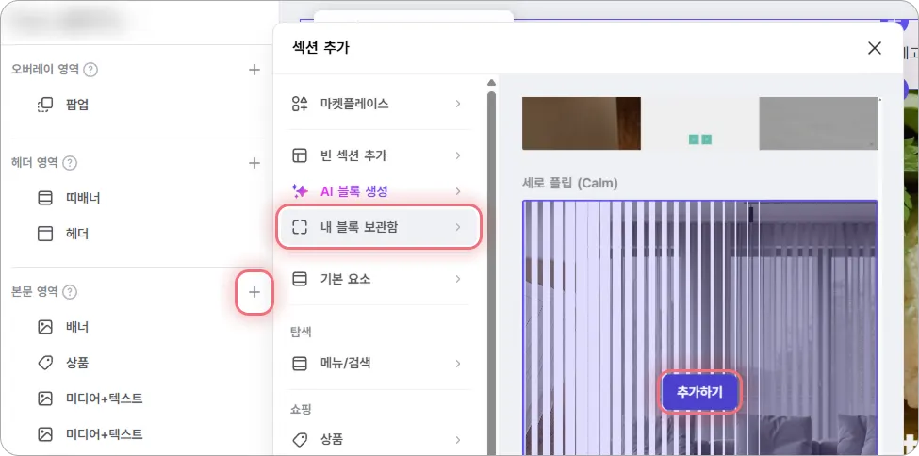Expand the 내 블록 보관함 chevron
The image size is (919, 456).
point(458,227)
